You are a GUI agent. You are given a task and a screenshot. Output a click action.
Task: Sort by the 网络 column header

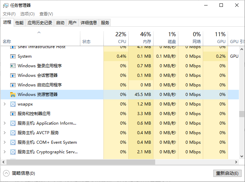191,38
